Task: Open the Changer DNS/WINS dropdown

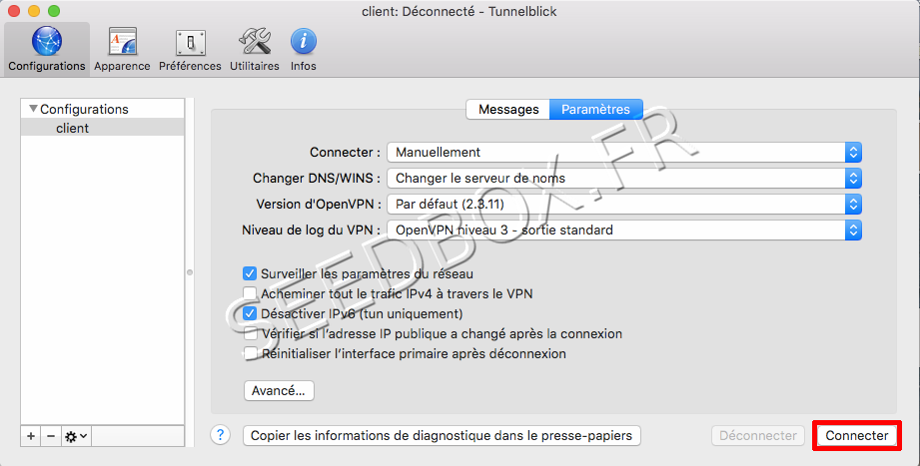Action: point(623,179)
